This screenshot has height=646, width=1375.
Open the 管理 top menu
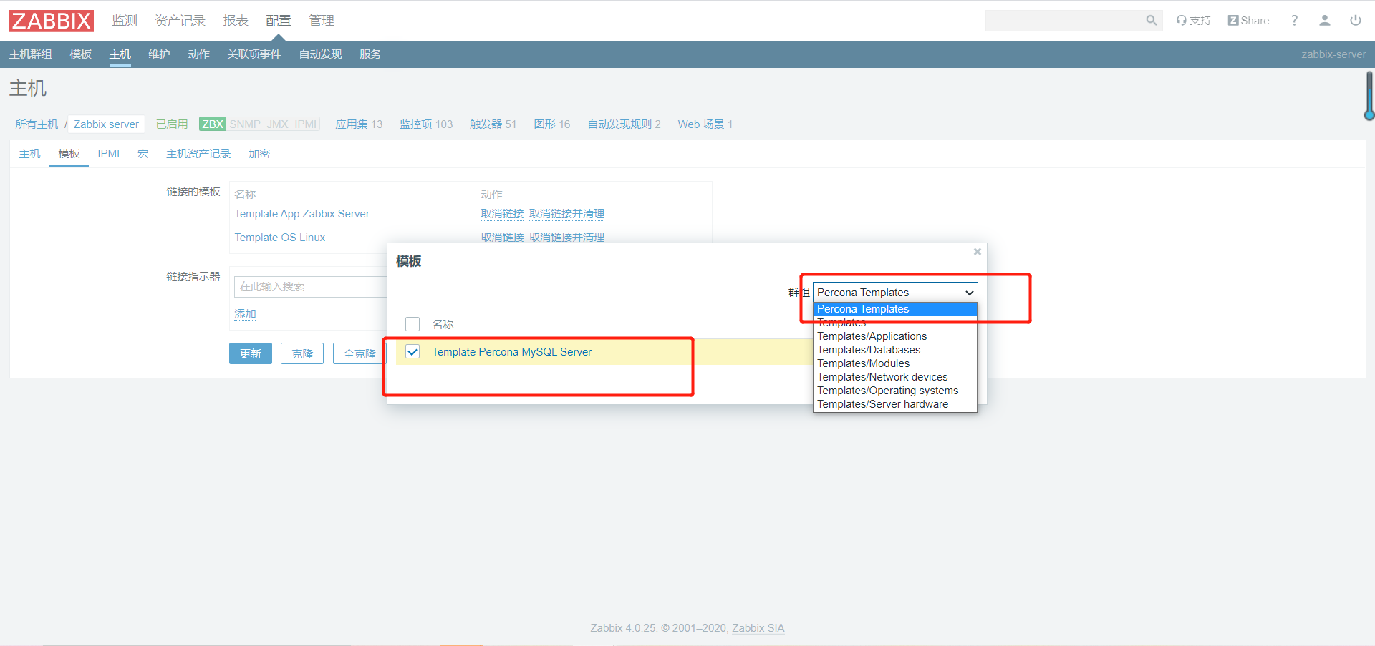pyautogui.click(x=322, y=21)
